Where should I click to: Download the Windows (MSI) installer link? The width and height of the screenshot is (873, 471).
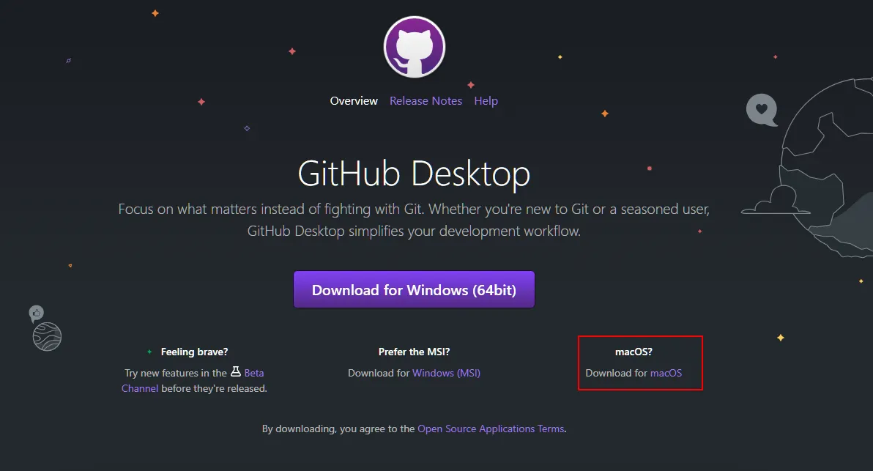tap(447, 373)
